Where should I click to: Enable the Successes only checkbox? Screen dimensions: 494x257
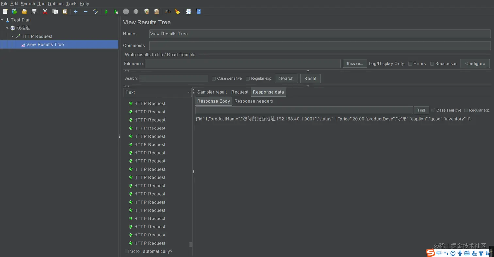[432, 64]
